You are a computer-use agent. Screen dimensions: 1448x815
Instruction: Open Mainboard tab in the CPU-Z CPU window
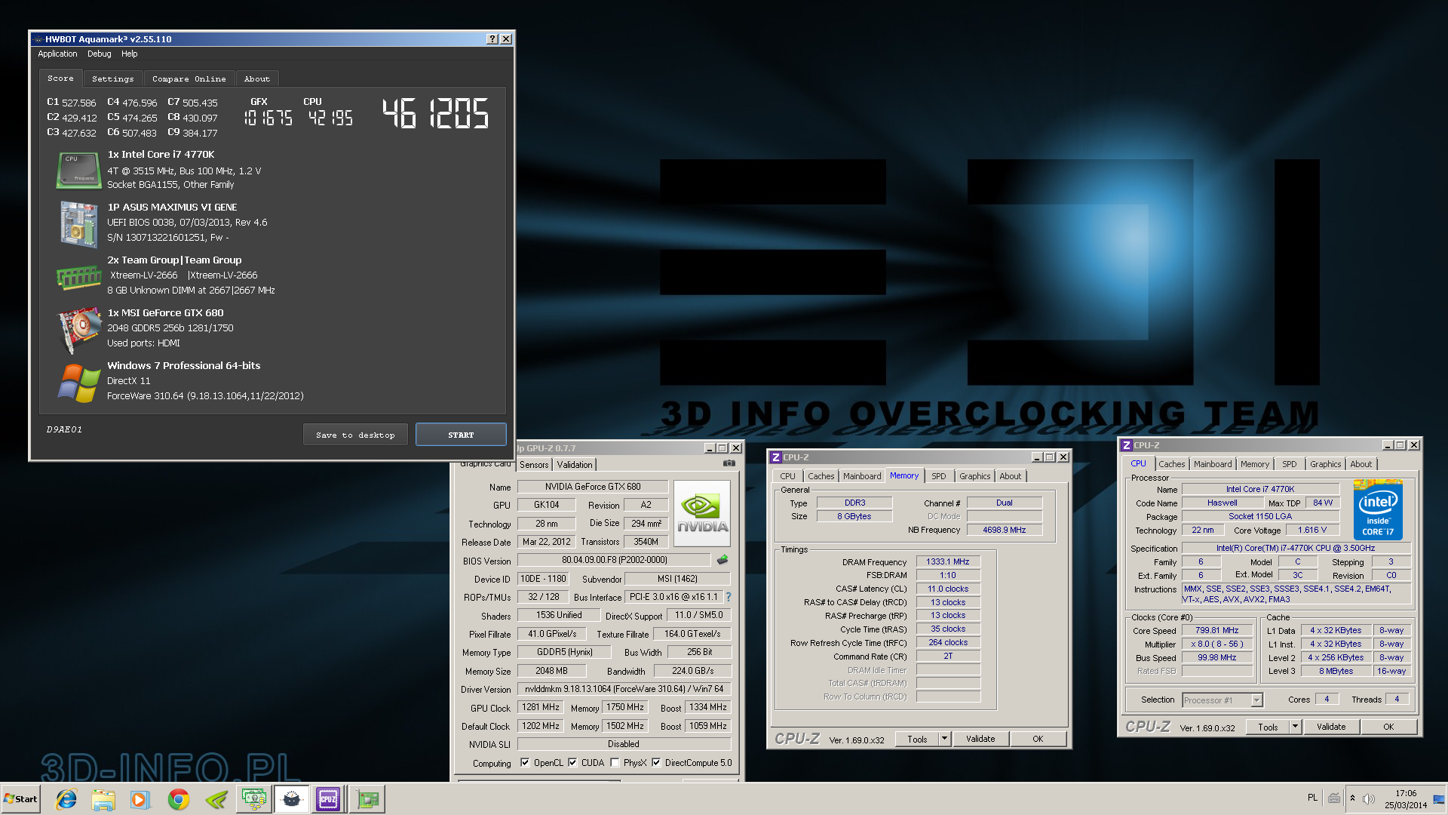1213,464
